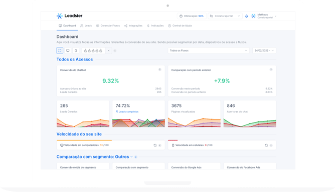The height and width of the screenshot is (192, 335).
Task: Refresh the computer speed score
Action: 155,145
